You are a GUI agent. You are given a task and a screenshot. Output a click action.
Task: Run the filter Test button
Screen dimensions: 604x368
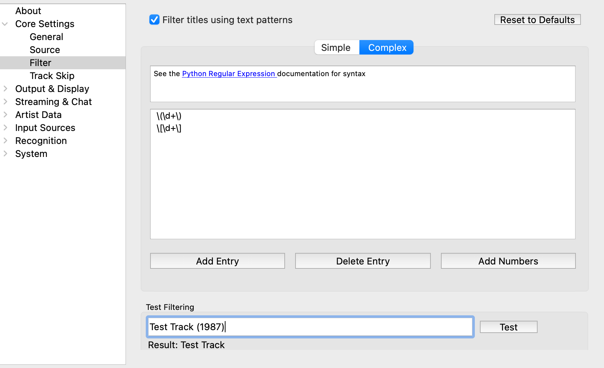[508, 327]
